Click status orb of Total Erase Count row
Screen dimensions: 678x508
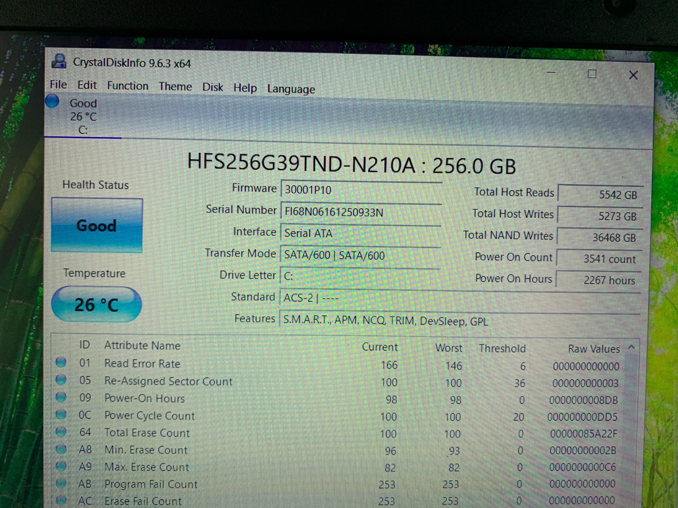[61, 432]
